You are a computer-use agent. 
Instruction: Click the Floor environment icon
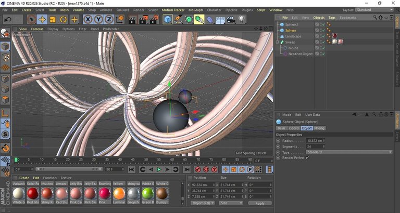(x=220, y=20)
